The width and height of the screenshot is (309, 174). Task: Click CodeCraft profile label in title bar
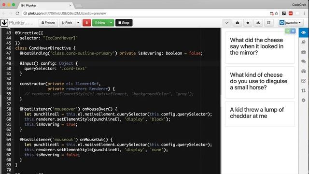click(x=299, y=5)
